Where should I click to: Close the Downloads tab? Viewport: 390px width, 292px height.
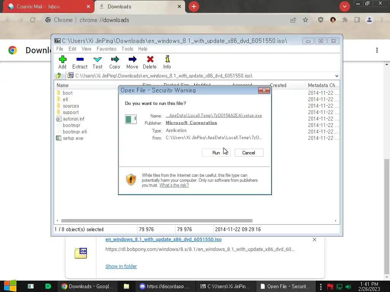click(x=179, y=6)
